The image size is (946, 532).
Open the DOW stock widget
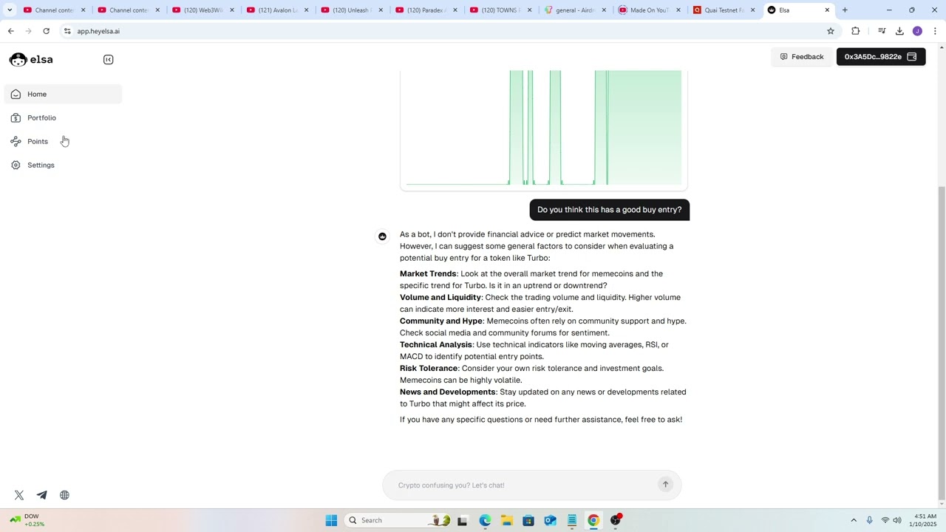pos(27,520)
